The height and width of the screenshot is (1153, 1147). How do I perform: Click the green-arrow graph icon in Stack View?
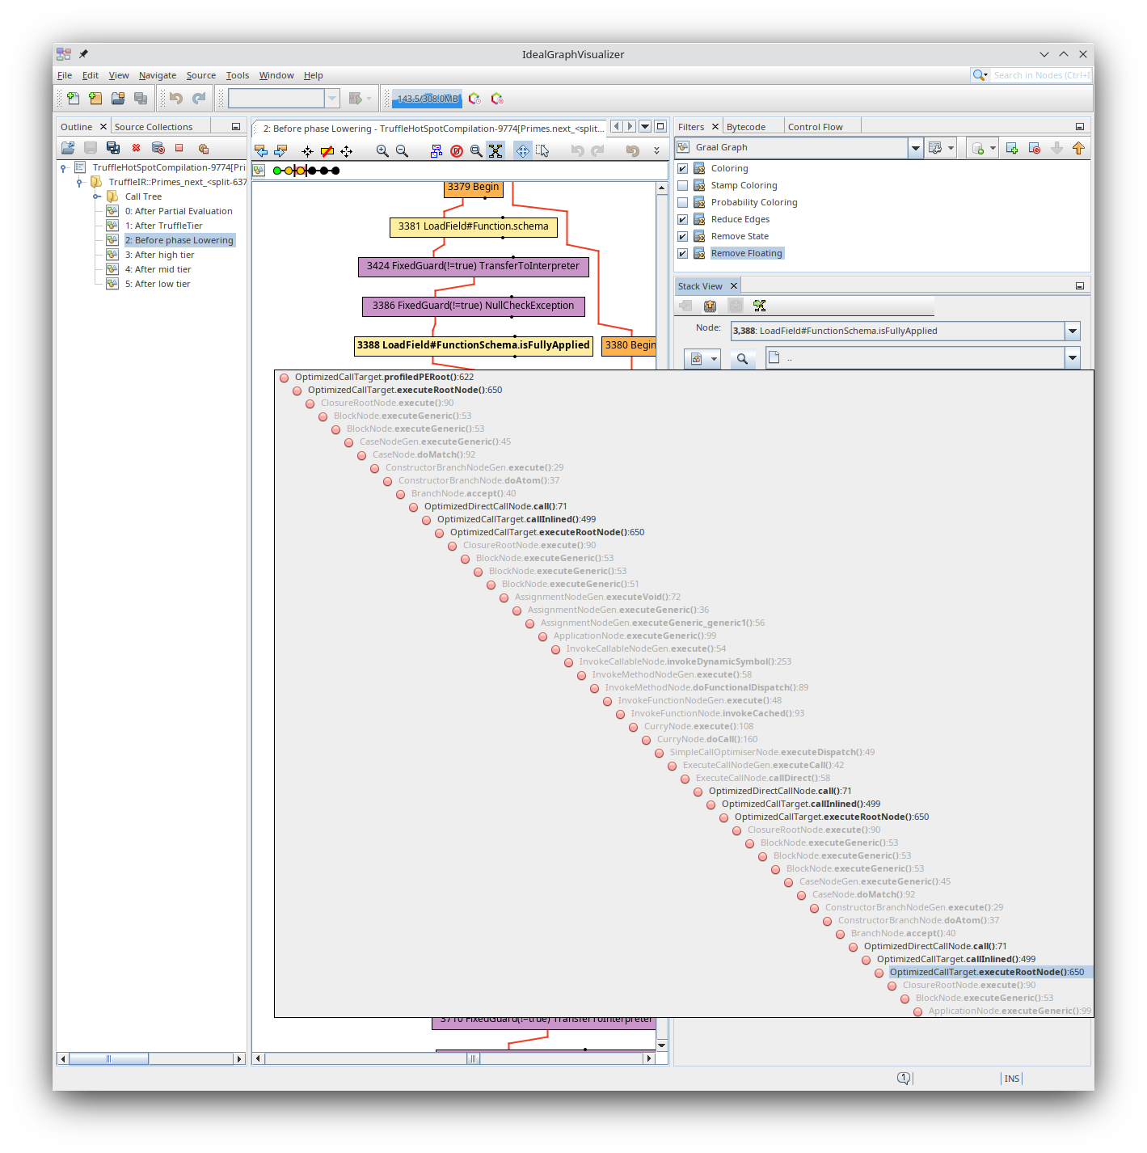pyautogui.click(x=759, y=306)
